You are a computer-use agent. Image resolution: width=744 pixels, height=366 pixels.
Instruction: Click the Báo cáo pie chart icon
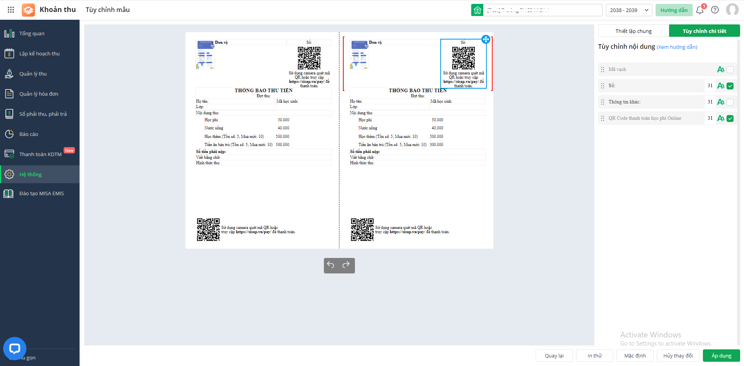click(x=9, y=134)
